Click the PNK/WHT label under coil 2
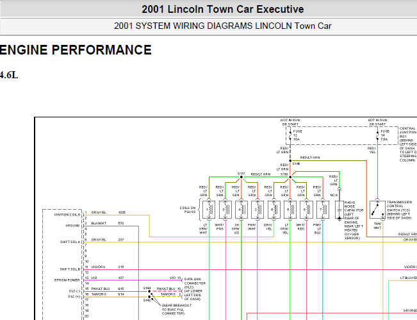This screenshot has width=417, height=320. [252, 227]
